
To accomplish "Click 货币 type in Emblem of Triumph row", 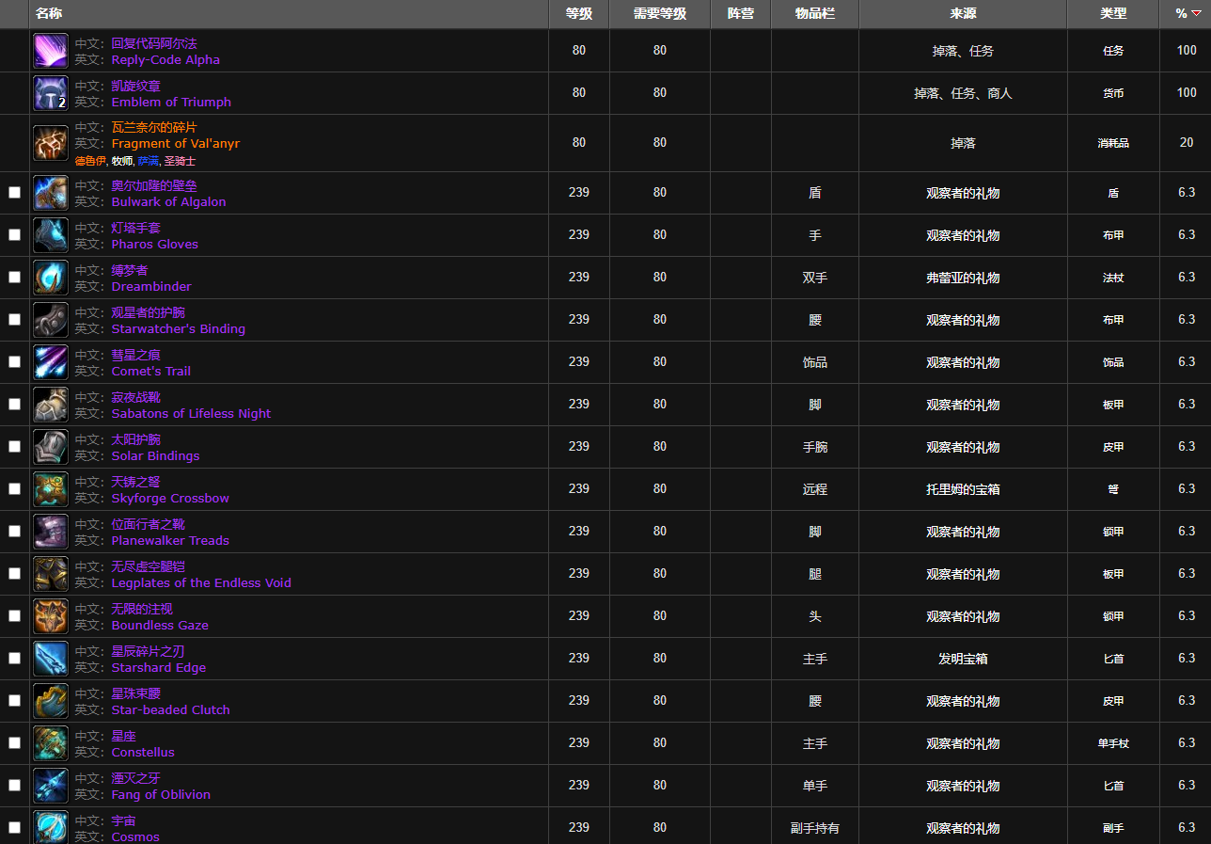I will pyautogui.click(x=1113, y=94).
